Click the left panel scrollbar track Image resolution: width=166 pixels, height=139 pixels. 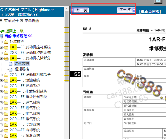(67, 110)
